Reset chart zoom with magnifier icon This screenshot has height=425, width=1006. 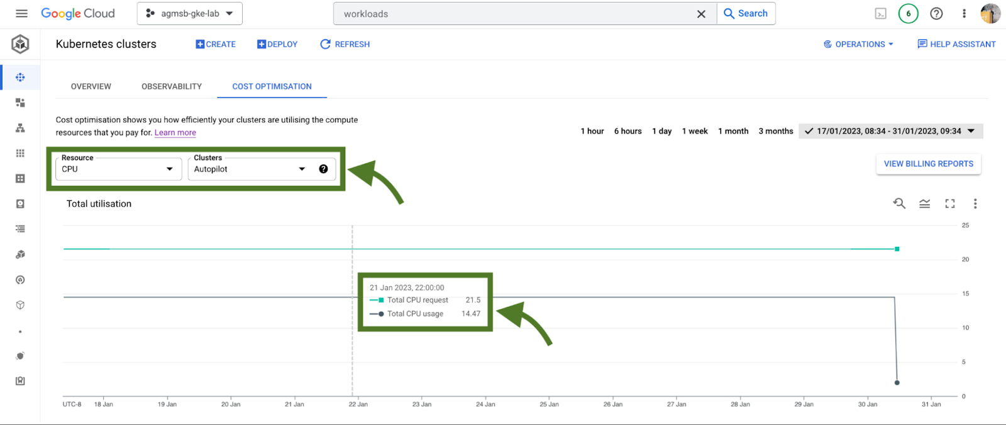pos(899,203)
